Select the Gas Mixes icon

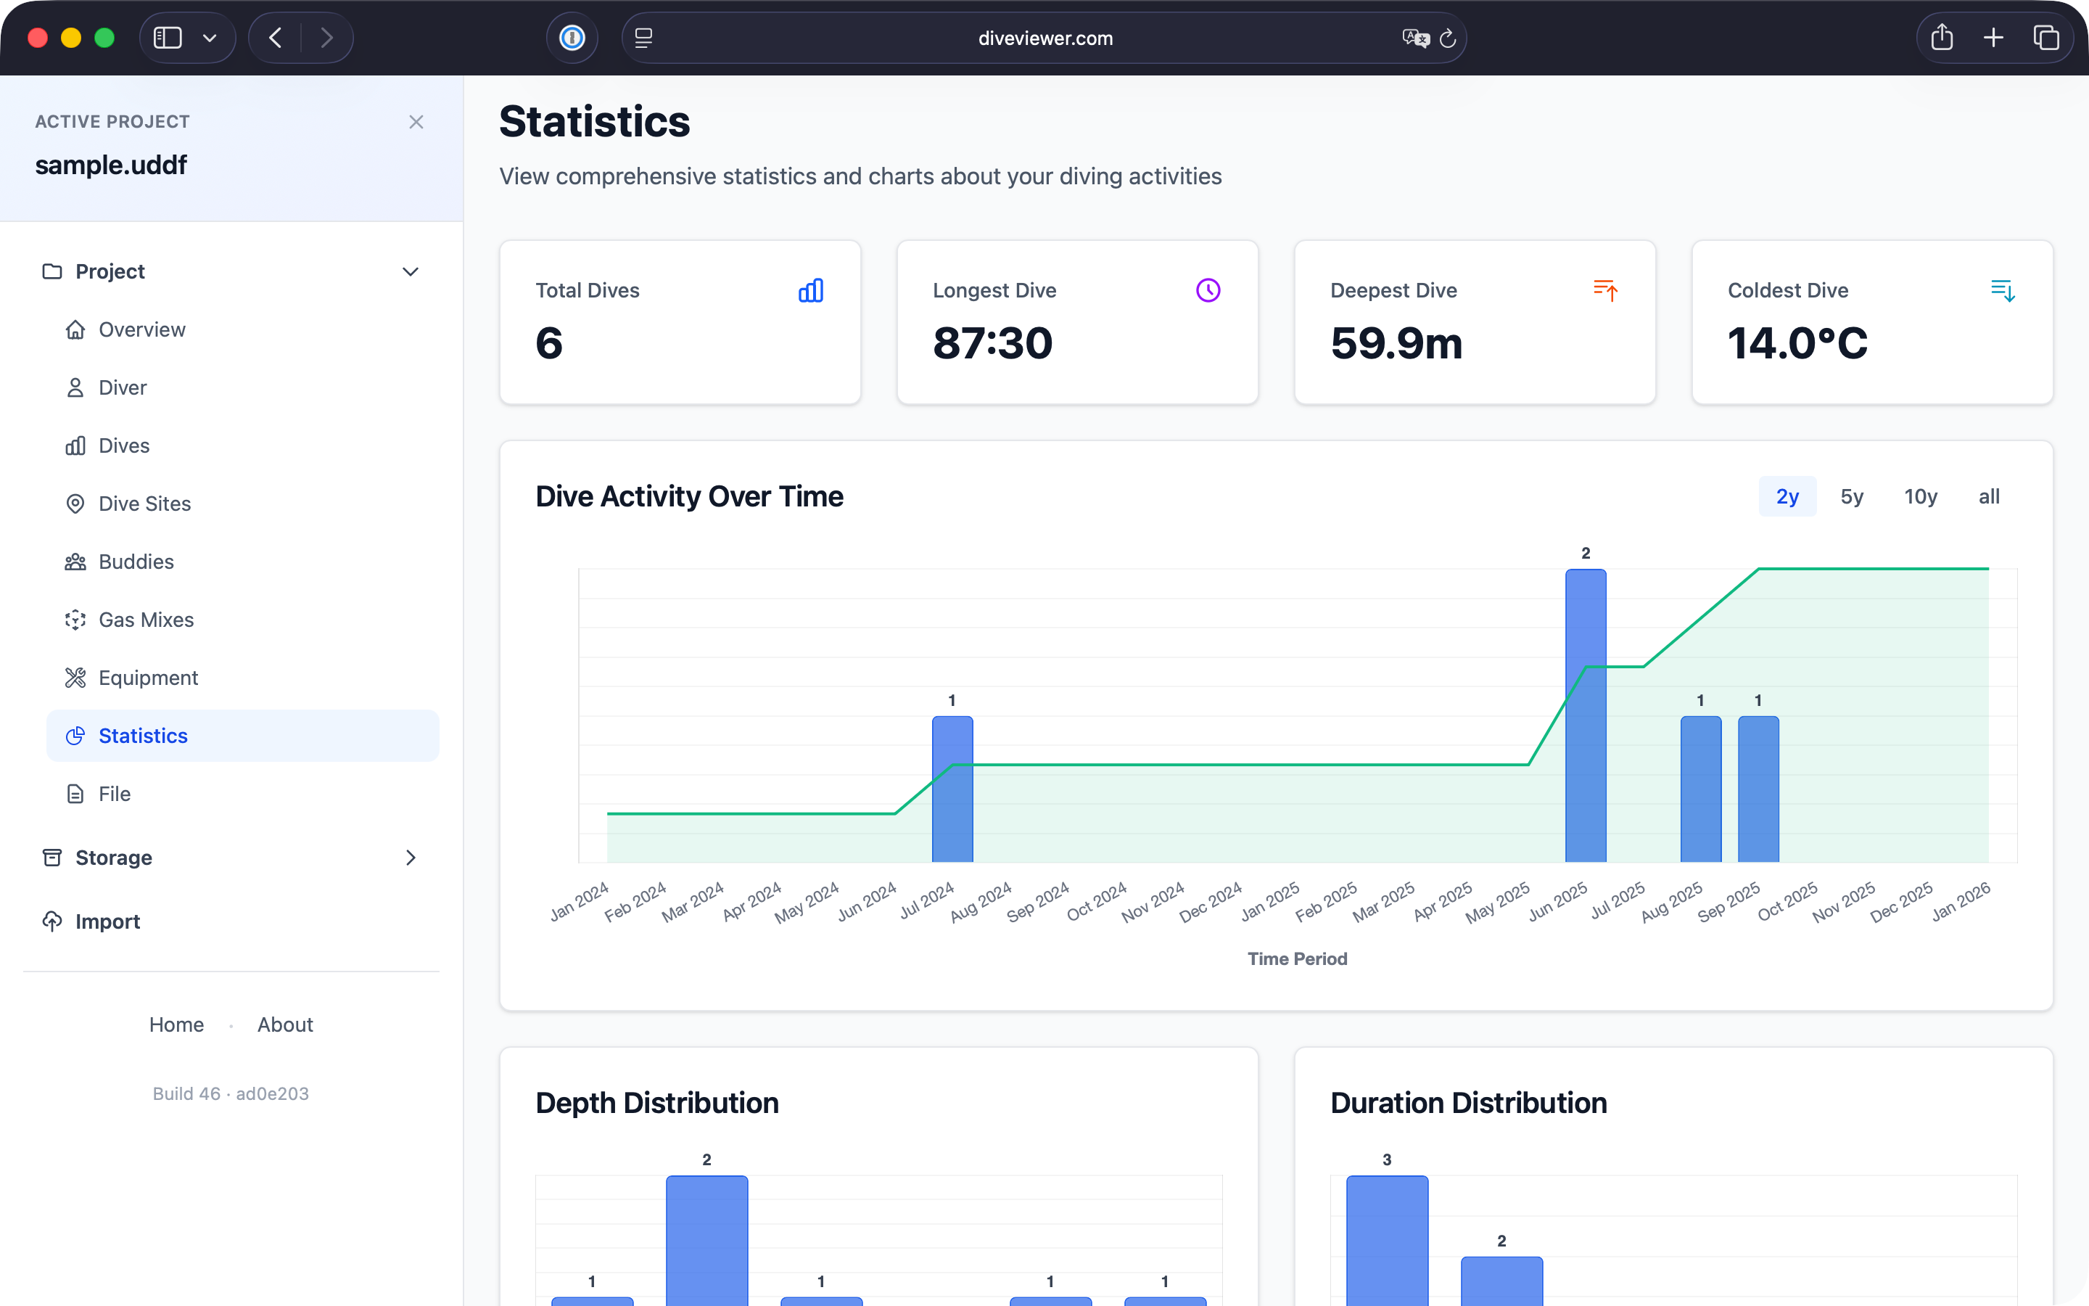75,620
